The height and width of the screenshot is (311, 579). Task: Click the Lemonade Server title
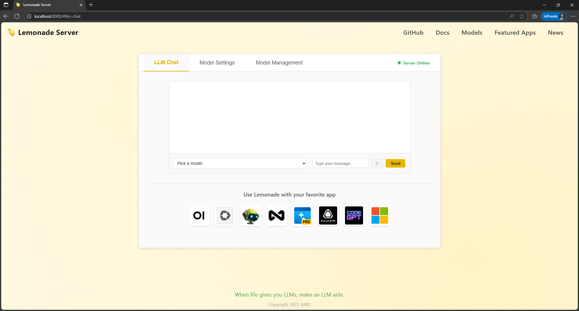[48, 33]
